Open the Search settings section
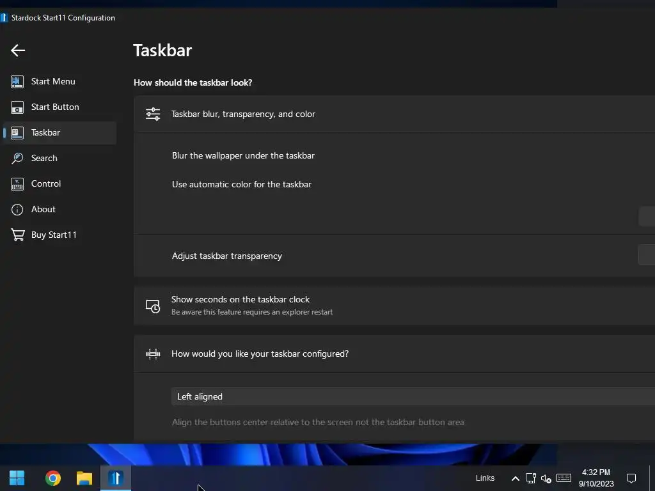Screen dimensions: 655x491 pyautogui.click(x=59, y=159)
